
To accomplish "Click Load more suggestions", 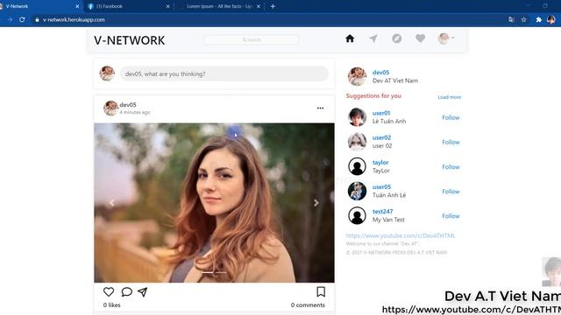I will click(x=450, y=97).
